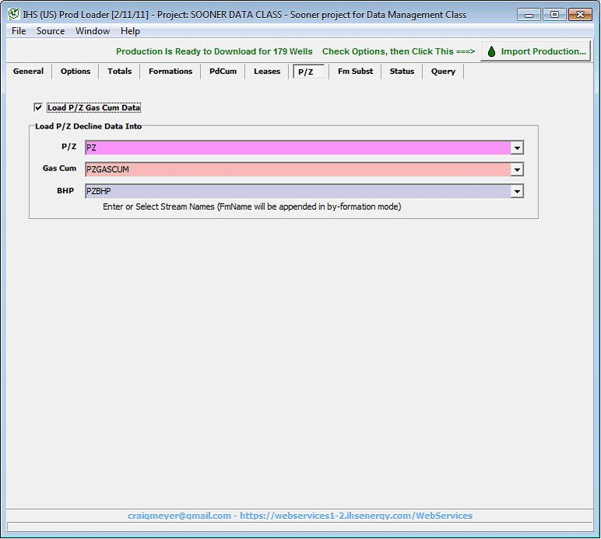Switch to the Leases tab

pyautogui.click(x=267, y=72)
